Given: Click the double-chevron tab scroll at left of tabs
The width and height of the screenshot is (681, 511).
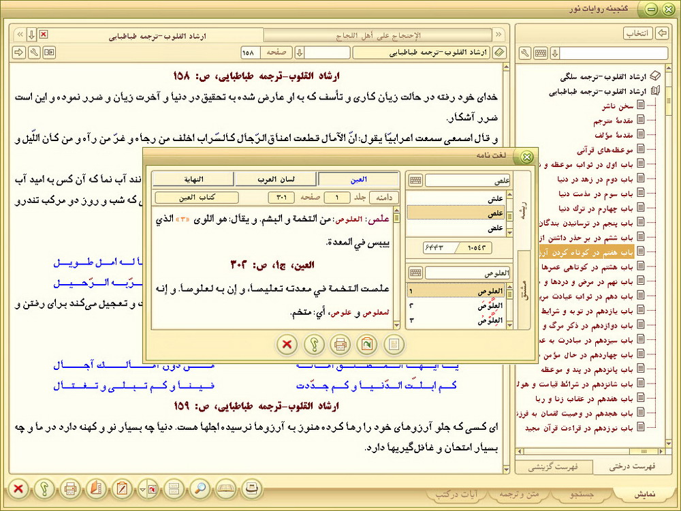Looking at the screenshot, I should tap(20, 35).
